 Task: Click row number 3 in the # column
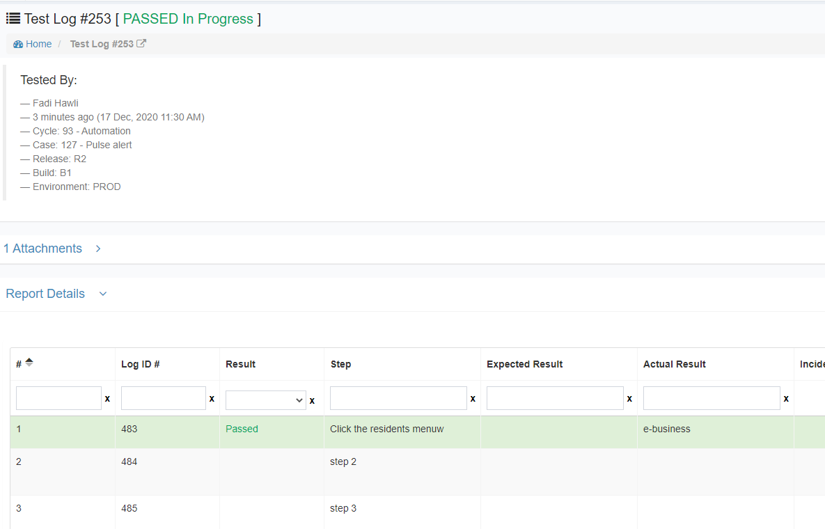(19, 509)
